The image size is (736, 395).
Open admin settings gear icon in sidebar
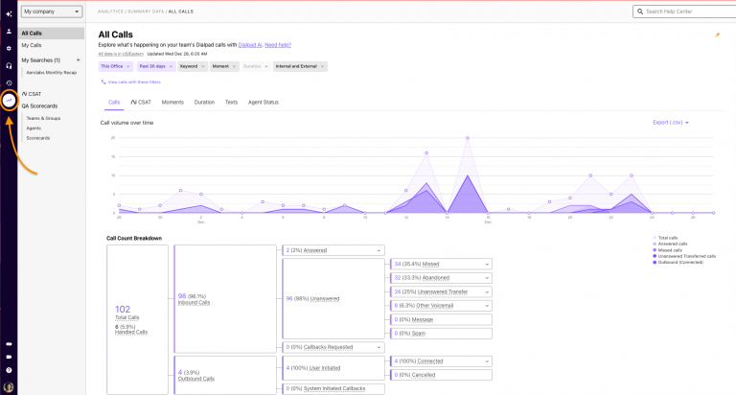9,48
